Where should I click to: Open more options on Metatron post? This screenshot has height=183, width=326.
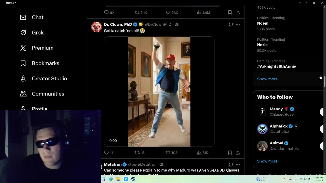[238, 164]
